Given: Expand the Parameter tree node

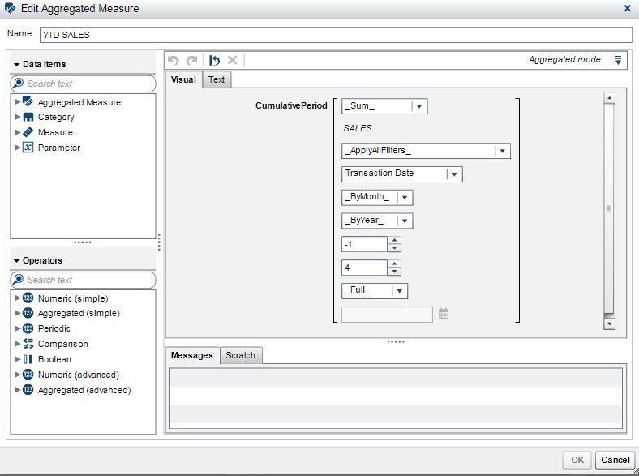Looking at the screenshot, I should 18,147.
